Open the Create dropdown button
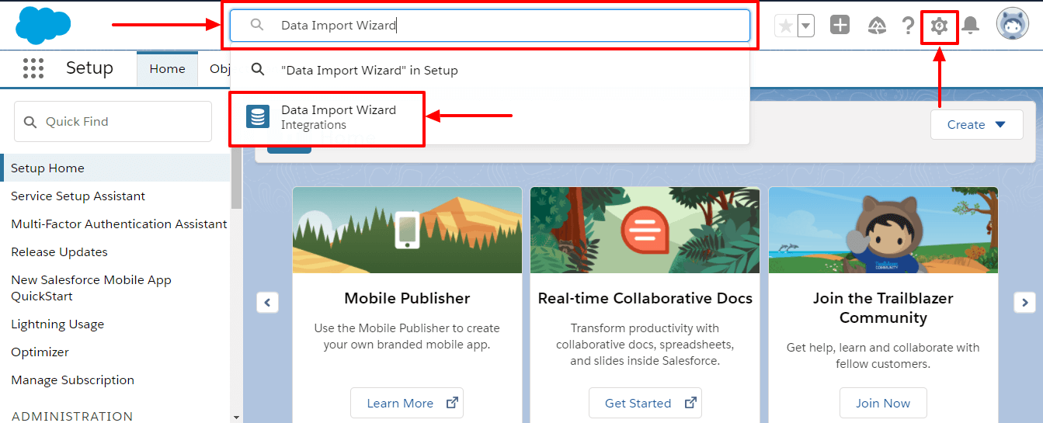 (x=976, y=125)
